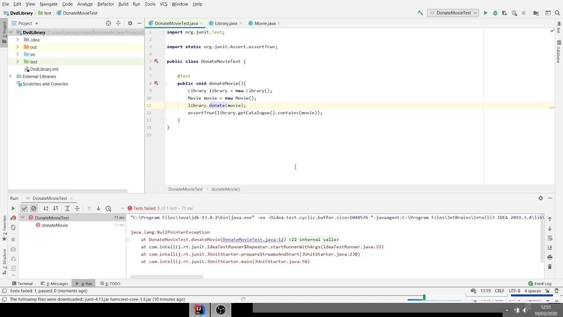
Task: Open the Messages tool window
Action: [55, 284]
